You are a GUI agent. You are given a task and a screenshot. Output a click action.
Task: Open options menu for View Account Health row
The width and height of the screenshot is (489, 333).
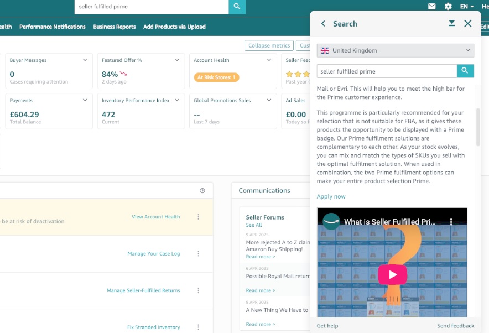199,217
